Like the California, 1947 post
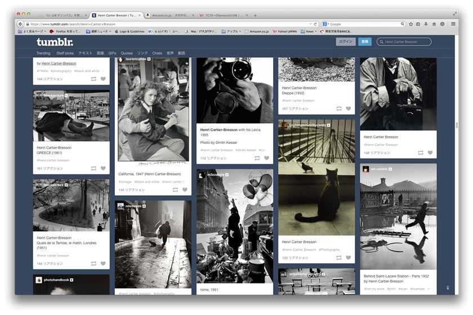Image resolution: width=473 pixels, height=315 pixels. click(185, 190)
